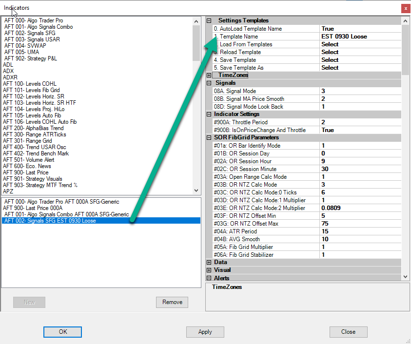This screenshot has height=344, width=411.
Task: Collapse the Indicator Settings section
Action: [209, 115]
